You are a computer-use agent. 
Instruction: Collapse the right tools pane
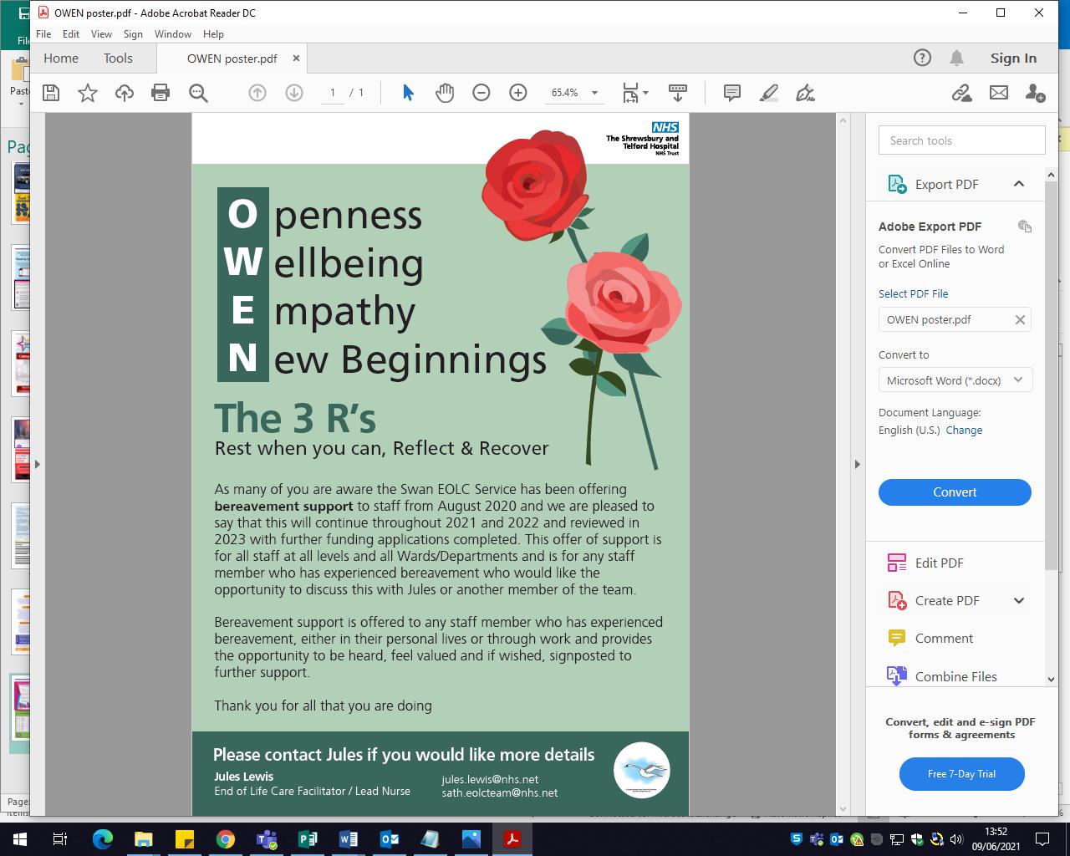(x=857, y=464)
